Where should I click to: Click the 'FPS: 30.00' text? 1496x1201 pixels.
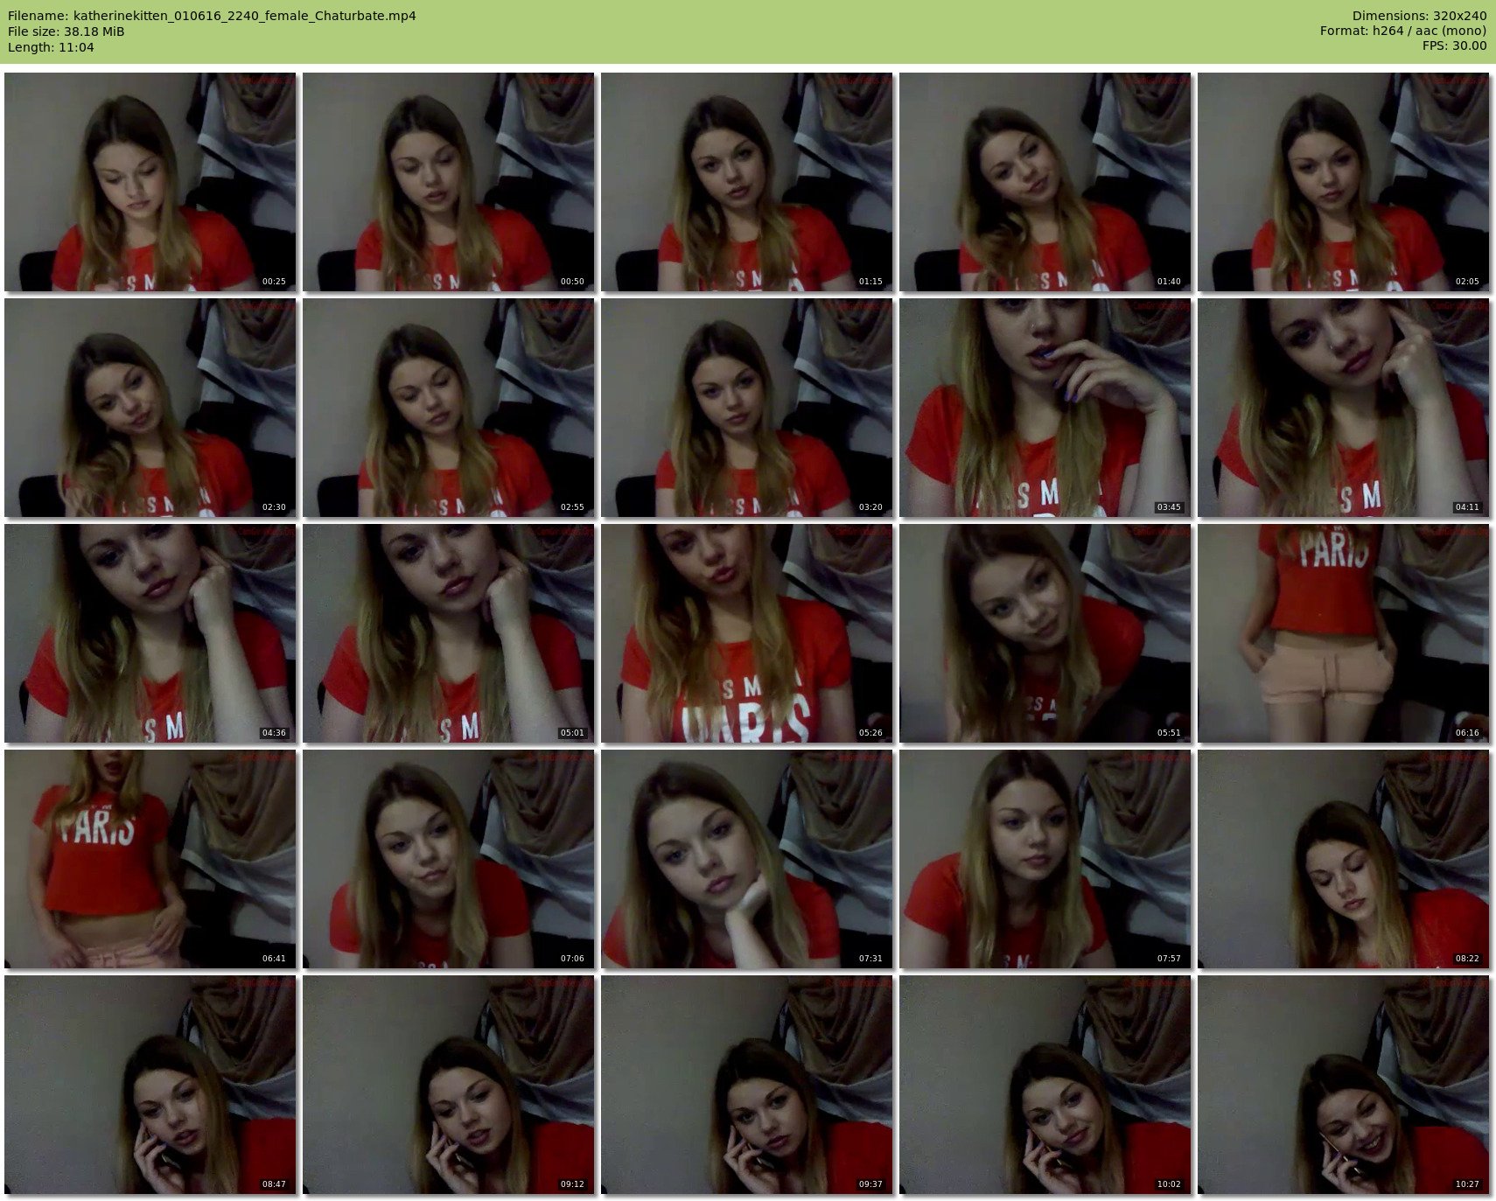coord(1454,47)
